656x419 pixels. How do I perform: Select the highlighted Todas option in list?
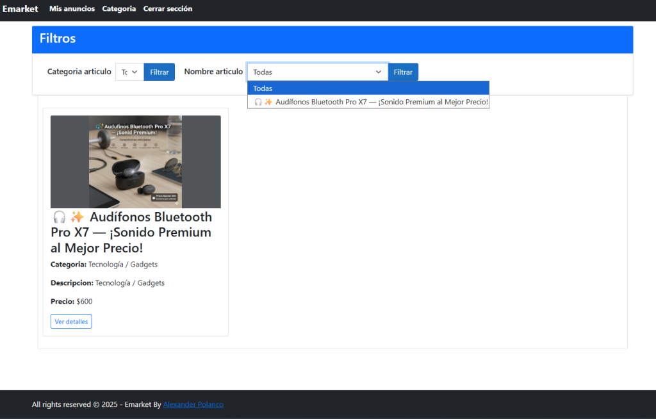pos(368,88)
